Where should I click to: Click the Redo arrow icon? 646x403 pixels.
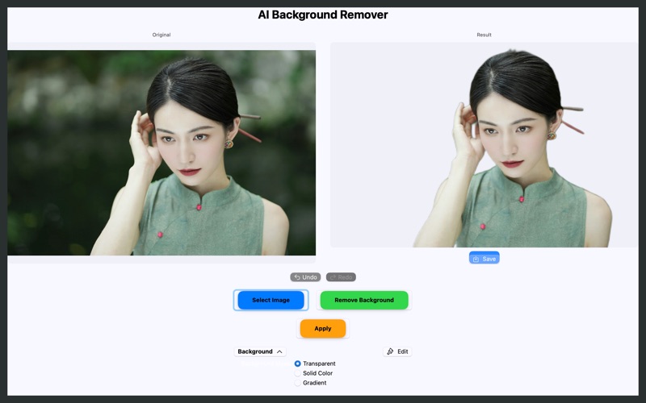[x=333, y=277]
